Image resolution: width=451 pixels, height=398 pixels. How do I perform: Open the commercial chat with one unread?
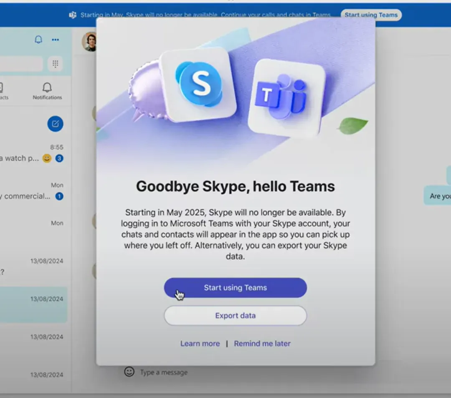32,191
